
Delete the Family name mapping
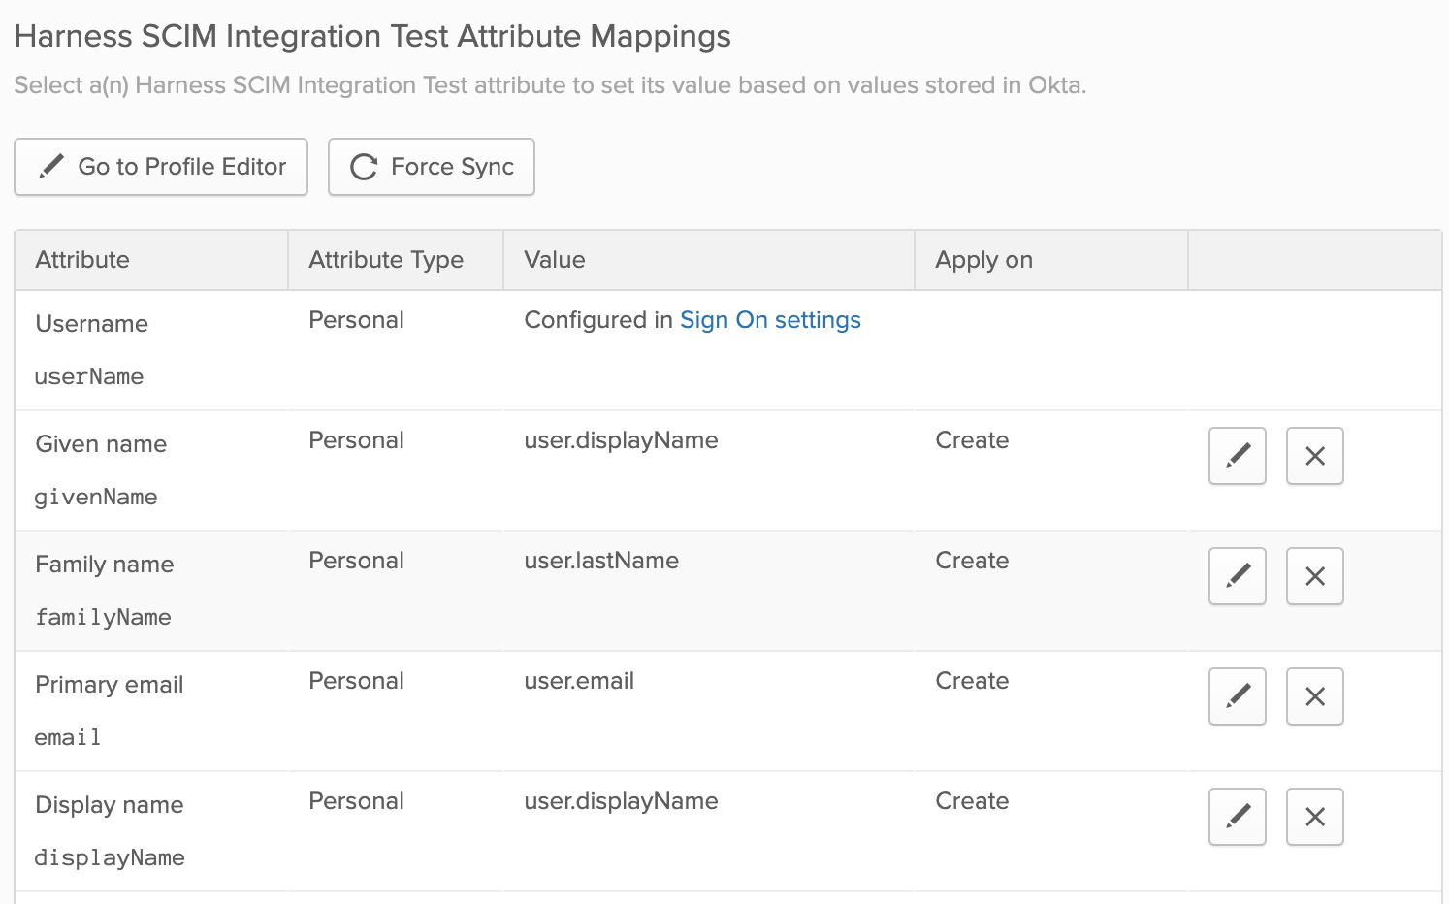1315,576
